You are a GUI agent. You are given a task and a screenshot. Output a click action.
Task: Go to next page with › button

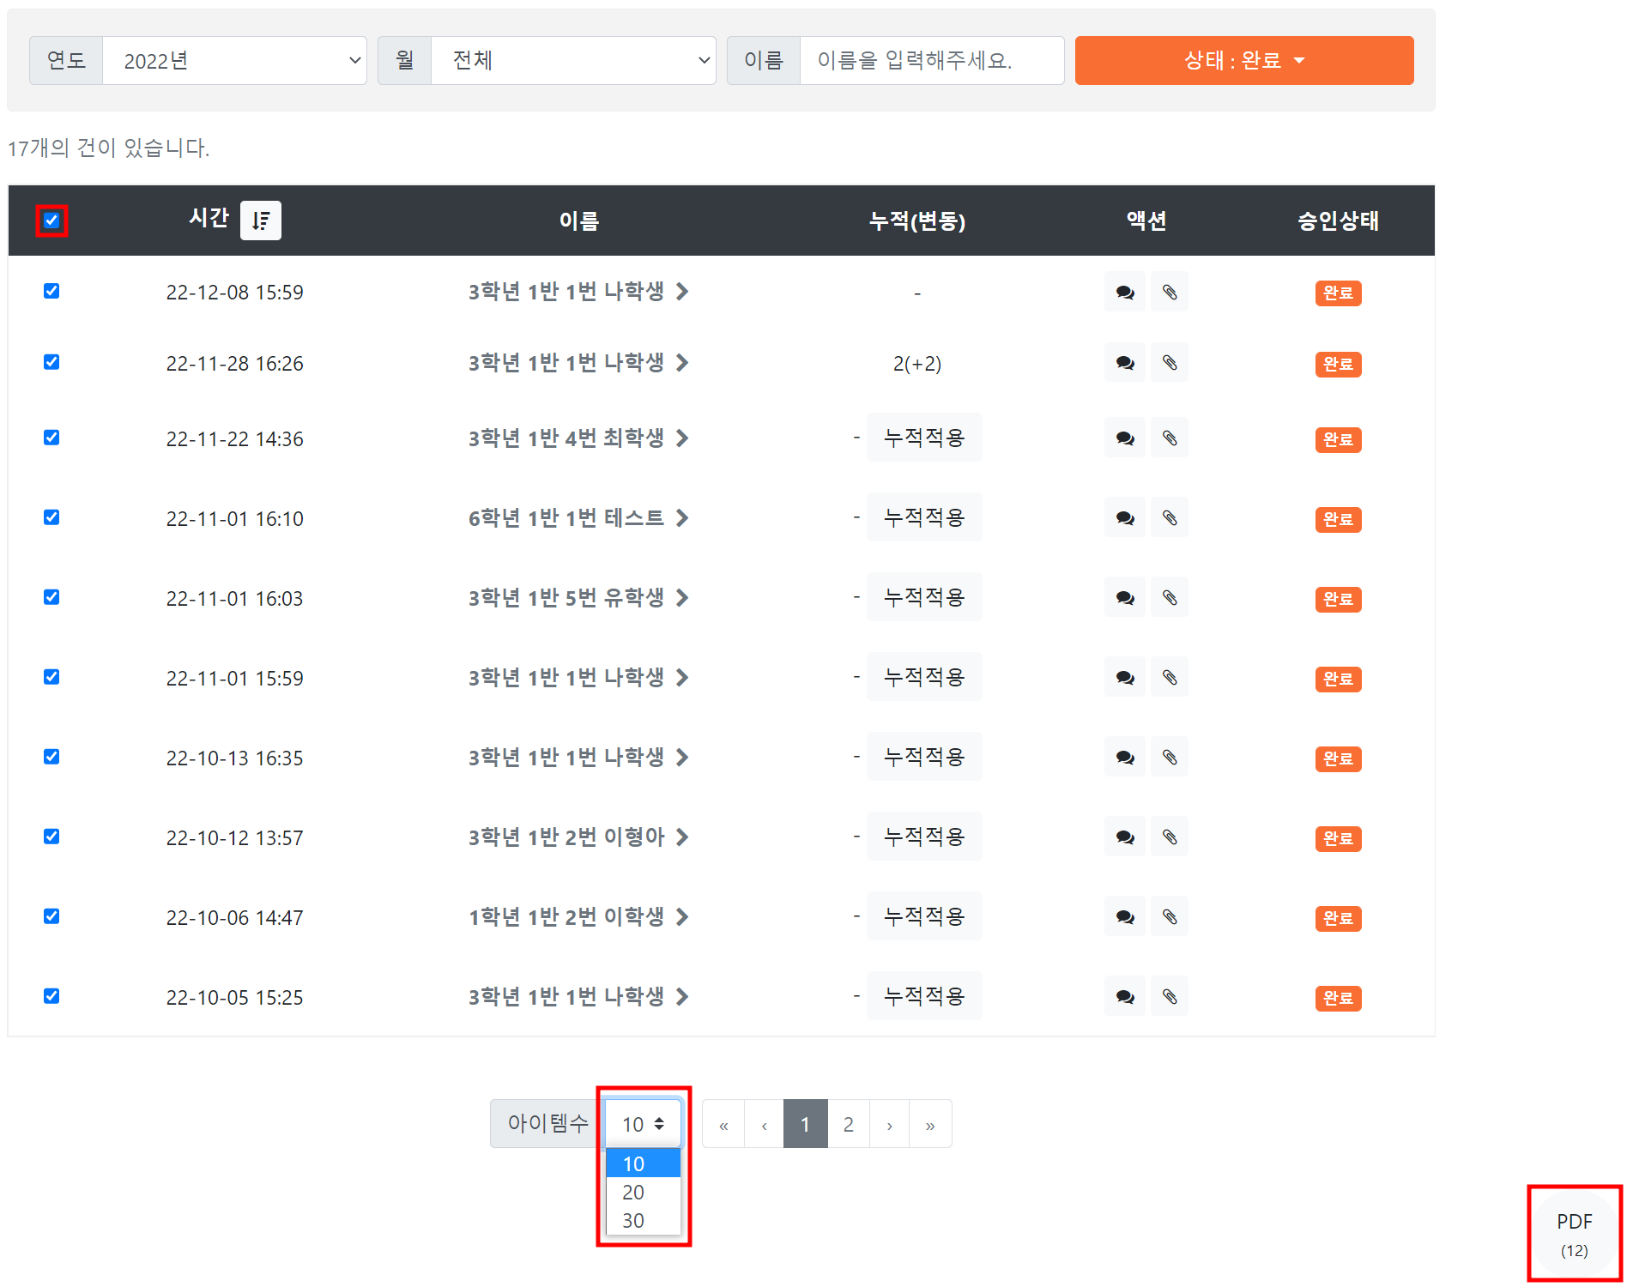coord(890,1124)
